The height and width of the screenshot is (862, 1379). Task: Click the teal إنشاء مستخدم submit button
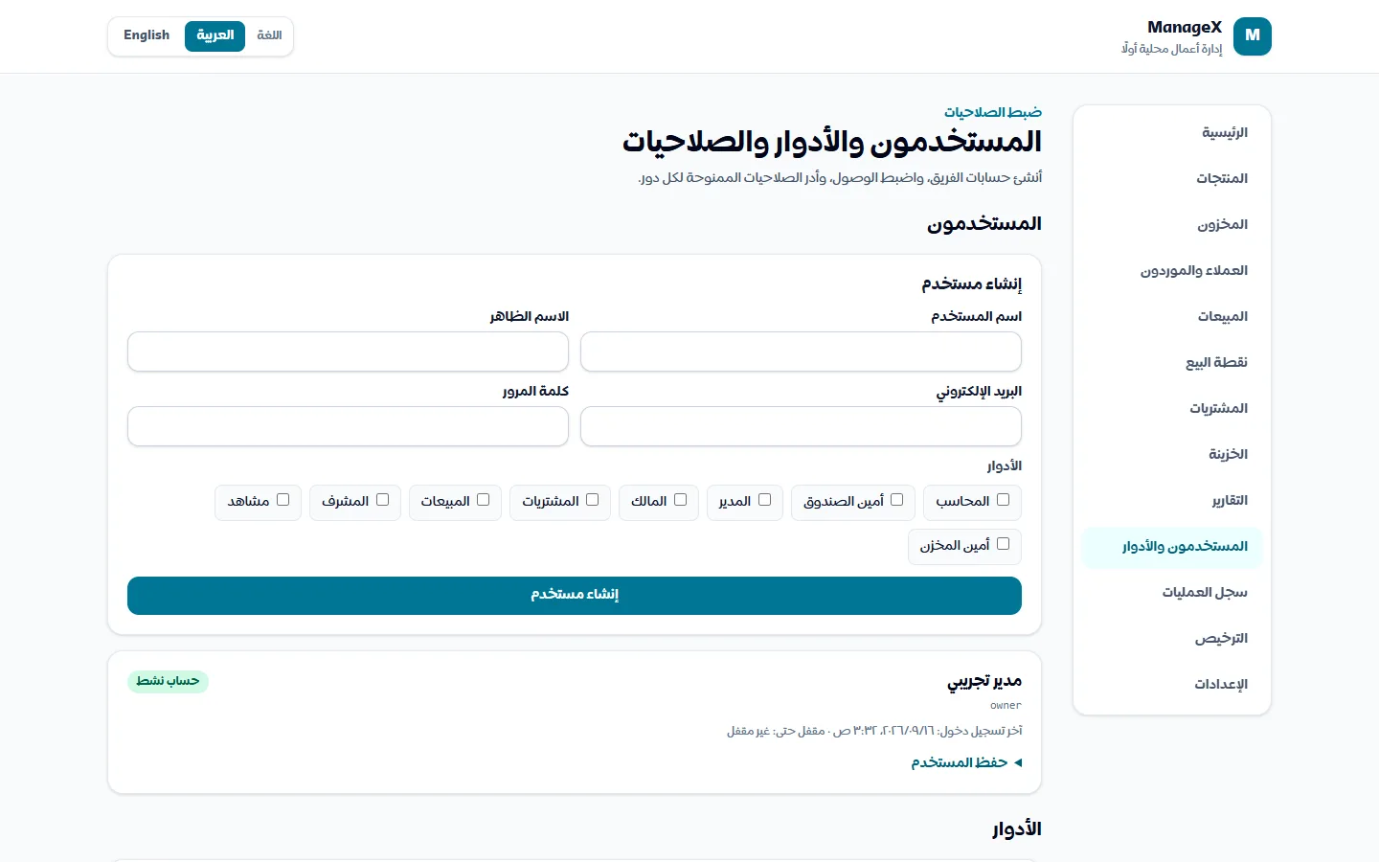(575, 596)
